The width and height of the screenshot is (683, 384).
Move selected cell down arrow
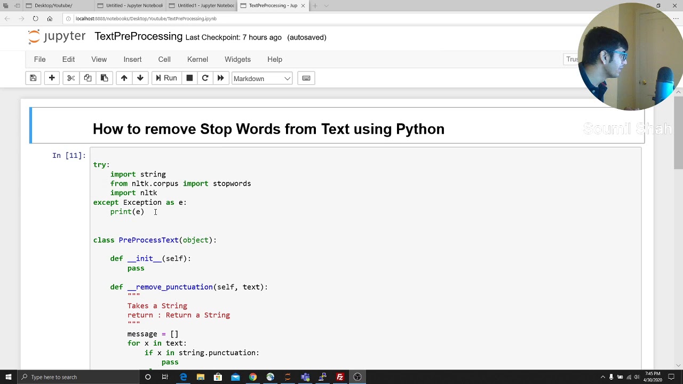[x=140, y=78]
